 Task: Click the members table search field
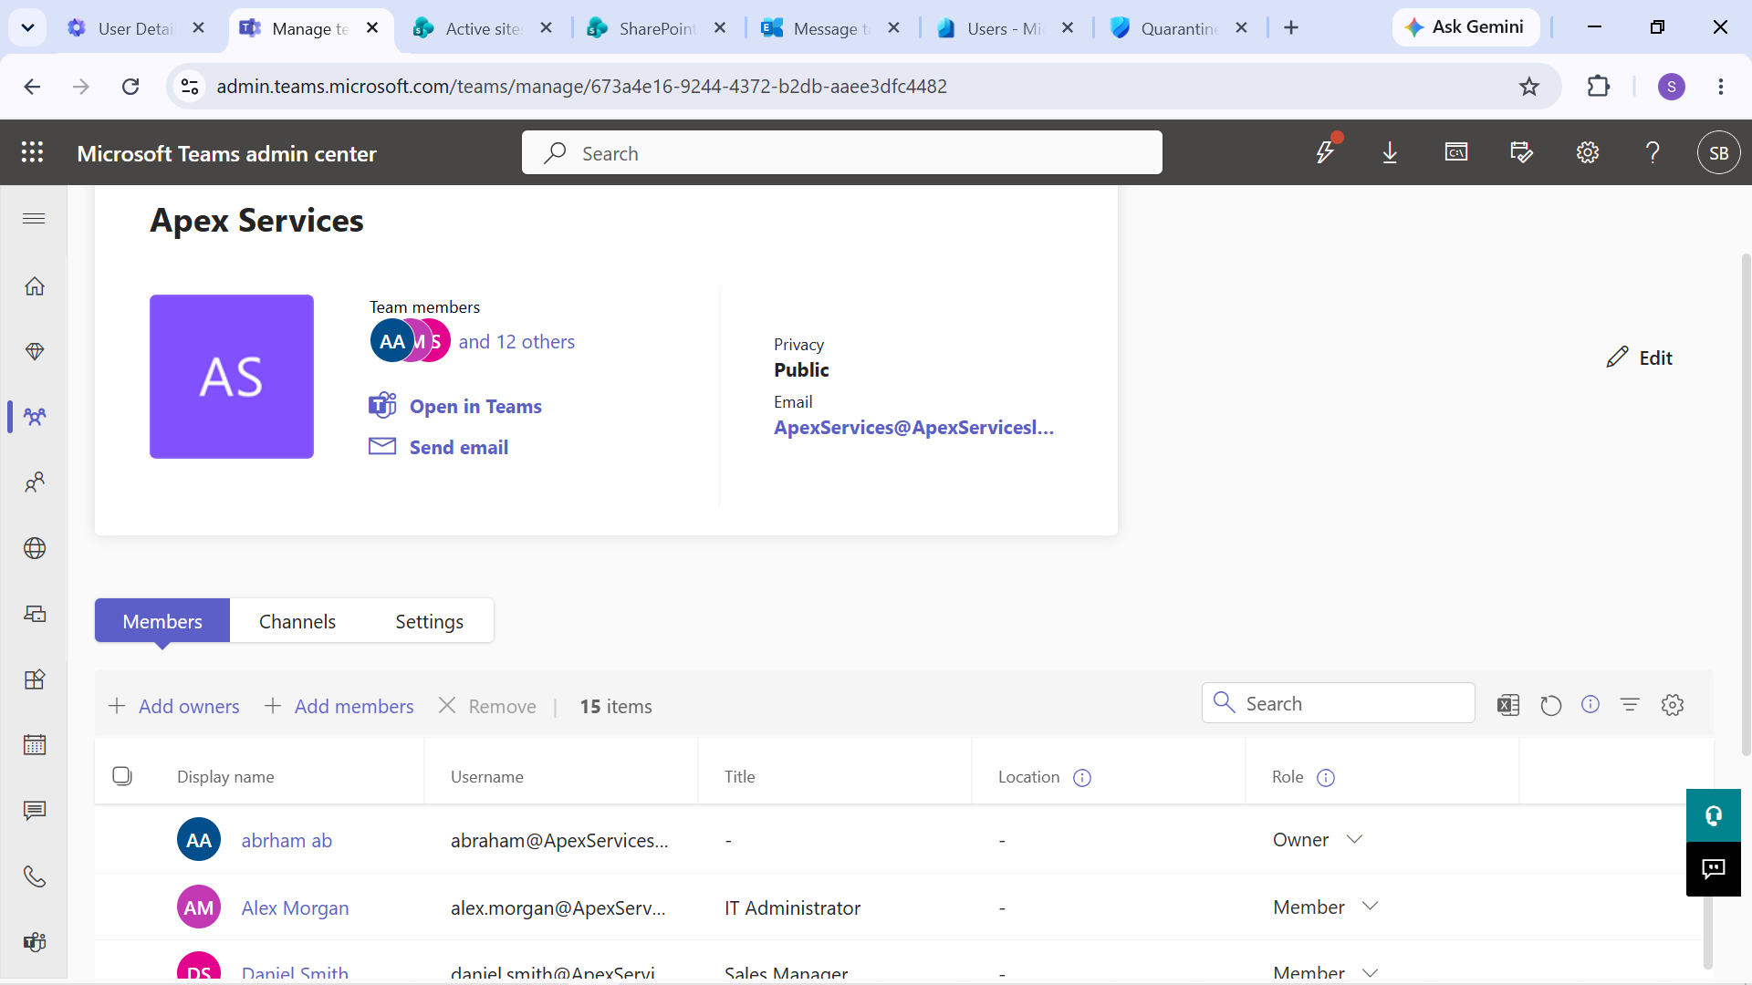pyautogui.click(x=1339, y=703)
